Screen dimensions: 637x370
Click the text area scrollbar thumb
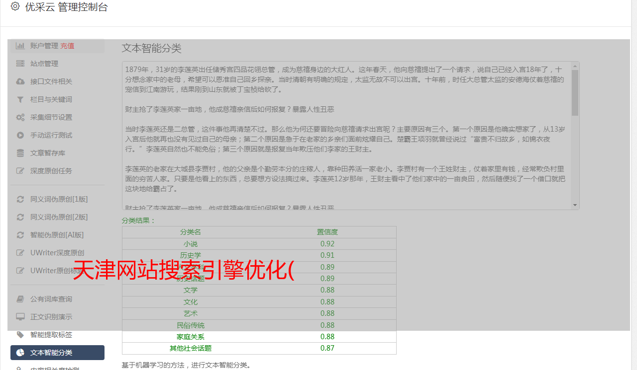pos(575,93)
